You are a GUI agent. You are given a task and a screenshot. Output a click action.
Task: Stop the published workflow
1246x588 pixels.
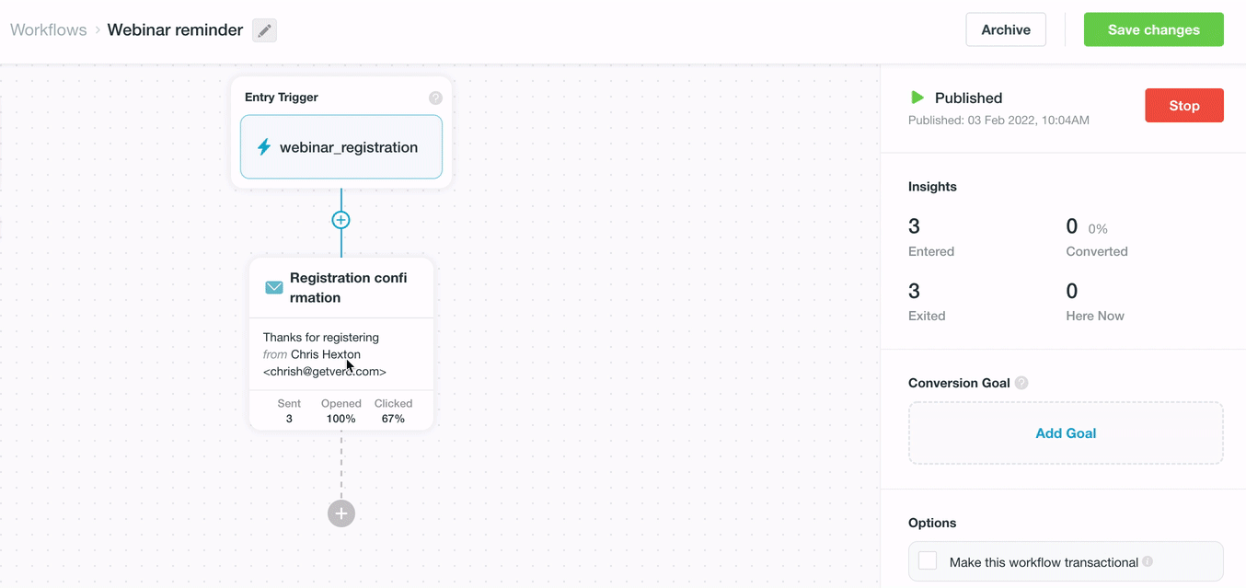1183,106
